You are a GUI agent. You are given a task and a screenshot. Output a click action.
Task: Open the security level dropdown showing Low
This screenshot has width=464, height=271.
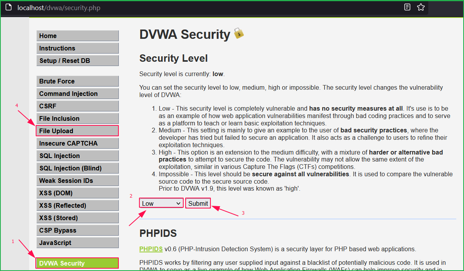(161, 203)
